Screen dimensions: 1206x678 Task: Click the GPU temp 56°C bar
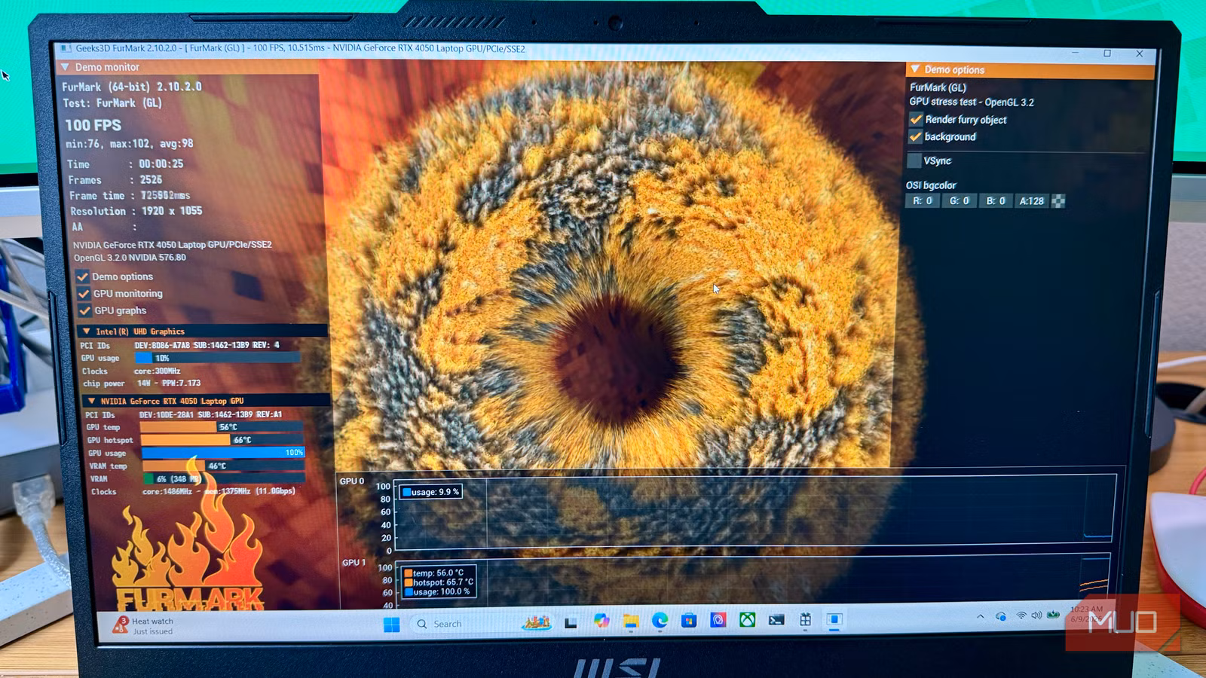(222, 427)
